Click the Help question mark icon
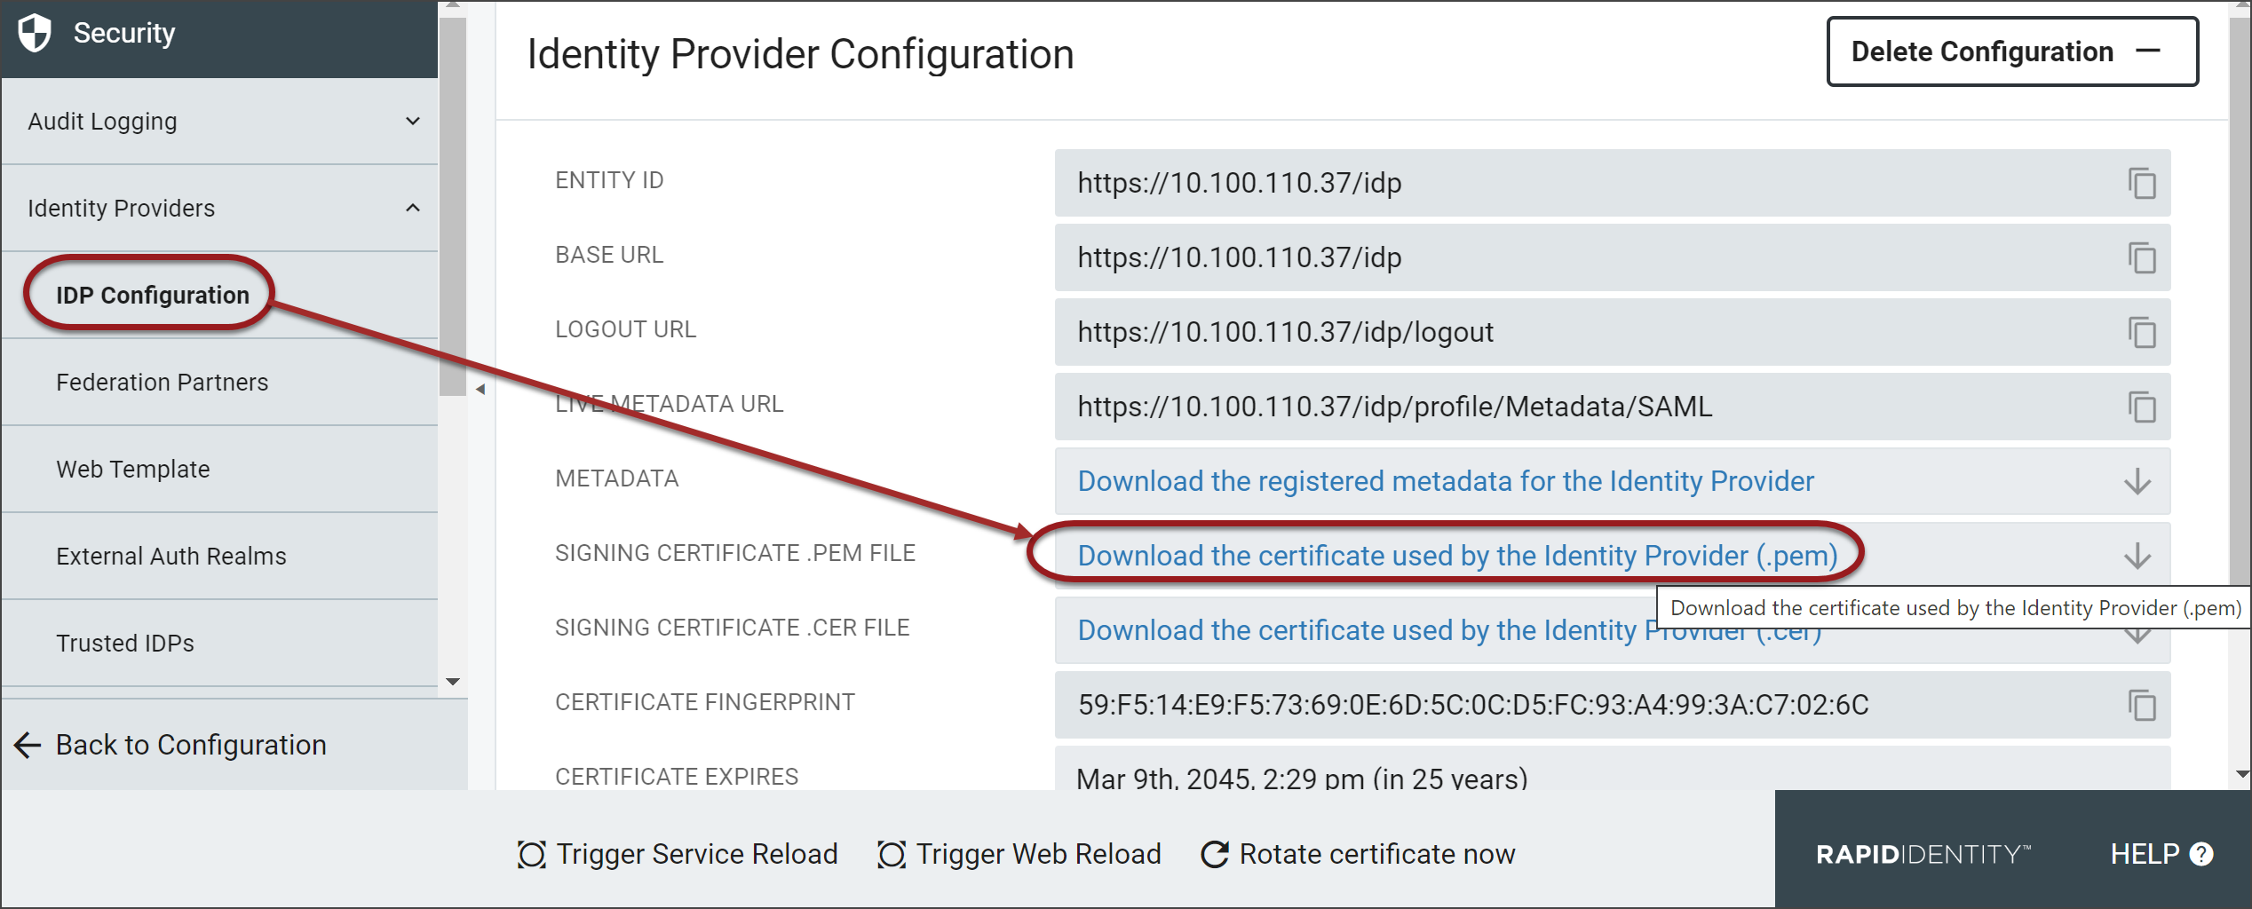This screenshot has width=2252, height=909. click(x=2201, y=854)
